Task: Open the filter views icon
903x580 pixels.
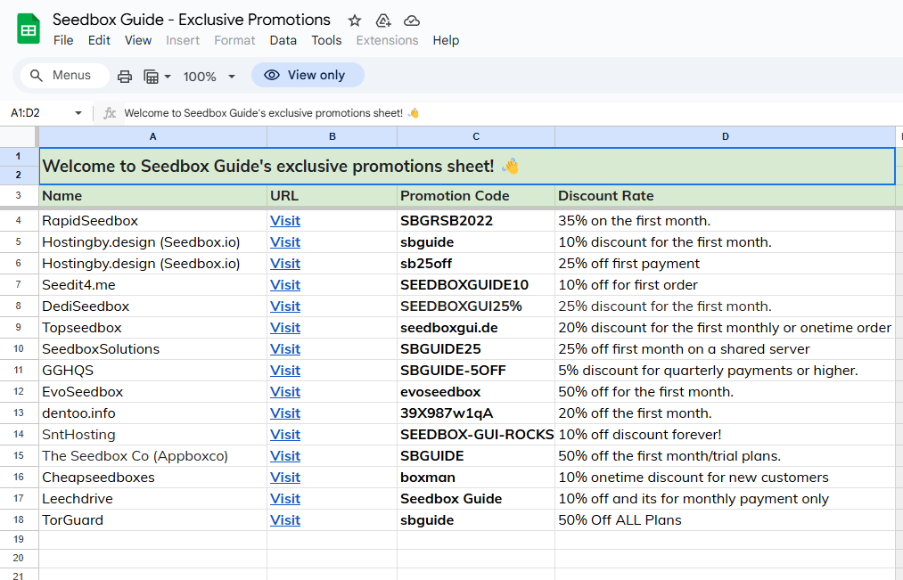Action: (x=152, y=77)
